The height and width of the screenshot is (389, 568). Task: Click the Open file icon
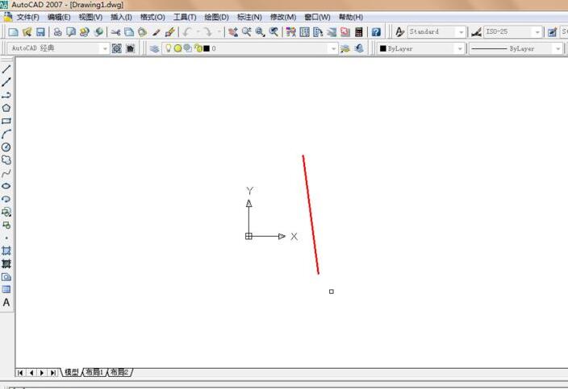27,32
